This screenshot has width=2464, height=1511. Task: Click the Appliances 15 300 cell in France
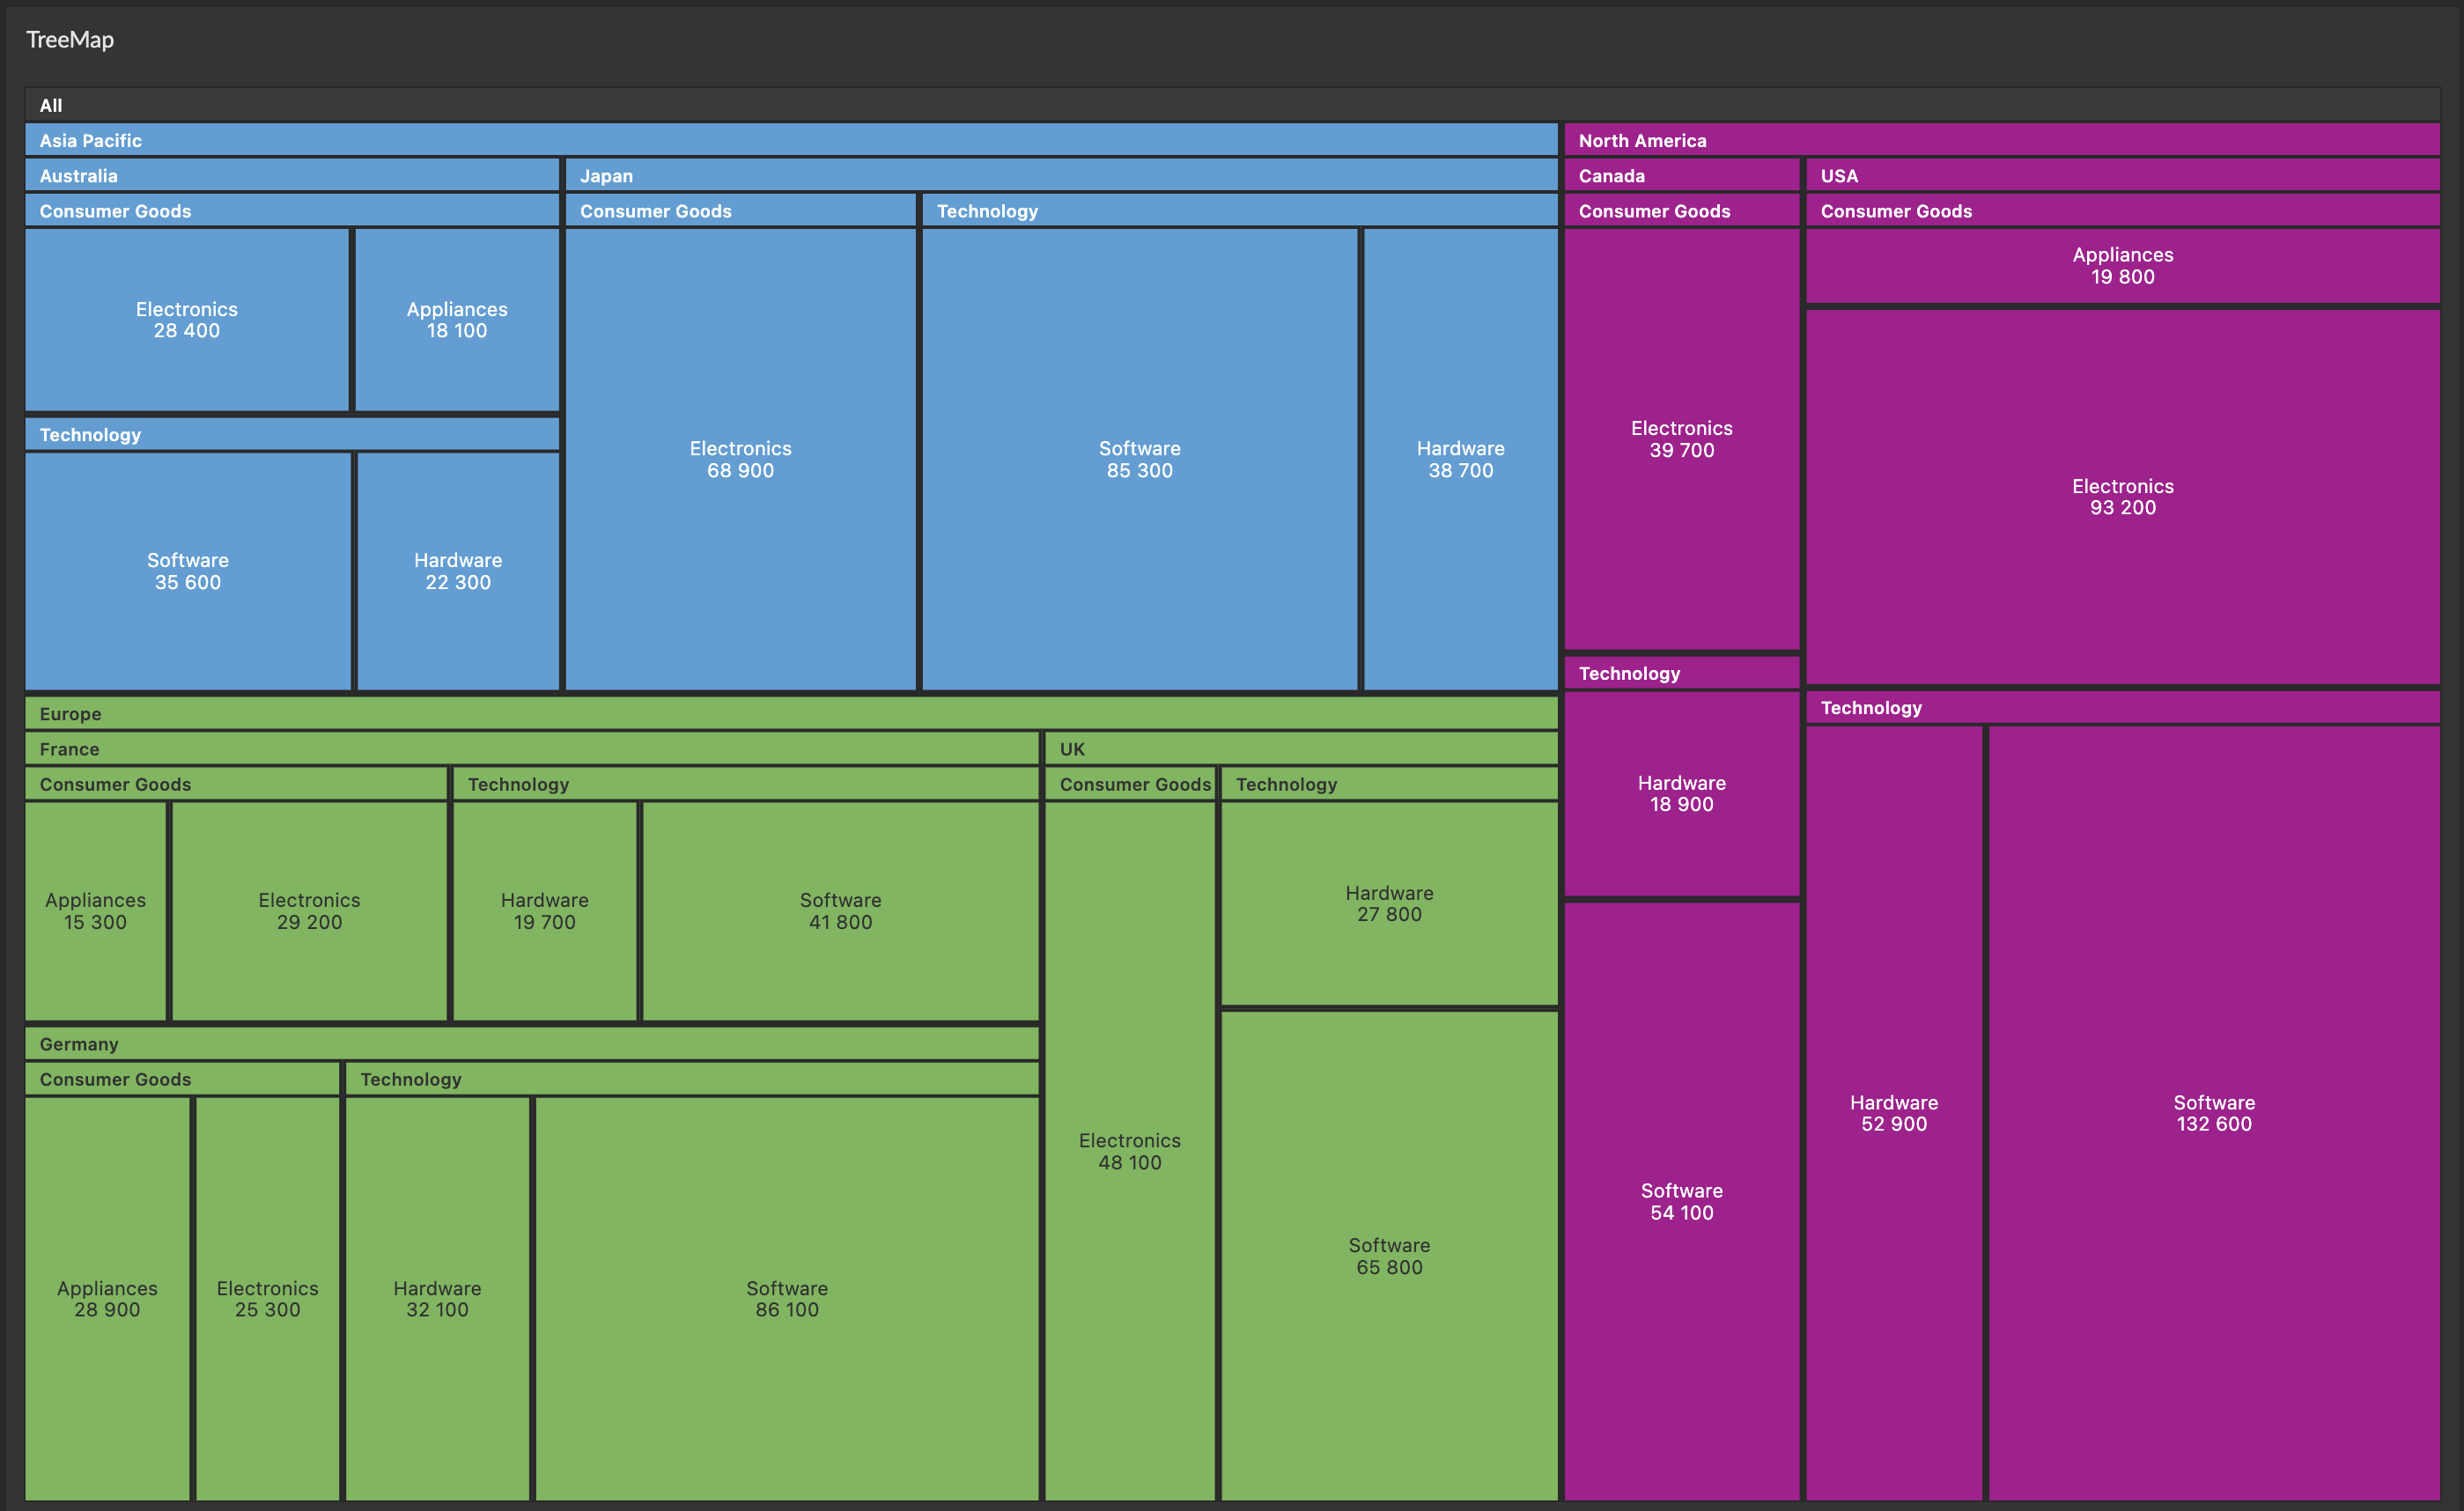(x=95, y=911)
